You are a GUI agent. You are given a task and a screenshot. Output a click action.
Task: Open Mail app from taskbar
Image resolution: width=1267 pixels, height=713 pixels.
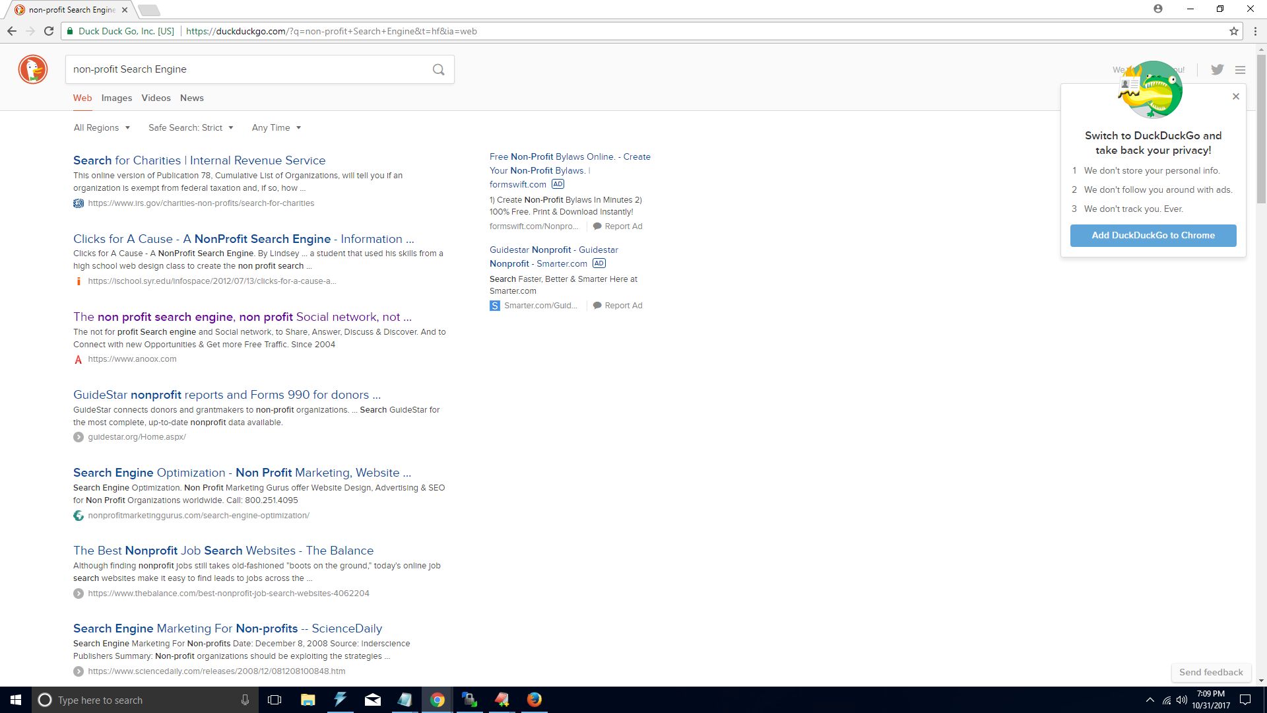coord(372,700)
